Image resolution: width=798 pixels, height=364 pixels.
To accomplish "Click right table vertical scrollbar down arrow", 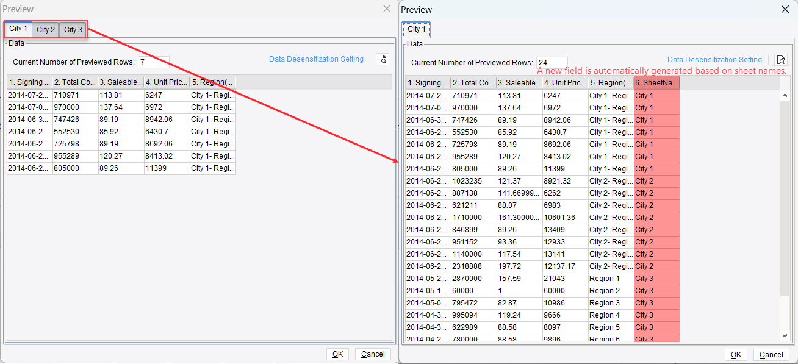I will tap(785, 335).
